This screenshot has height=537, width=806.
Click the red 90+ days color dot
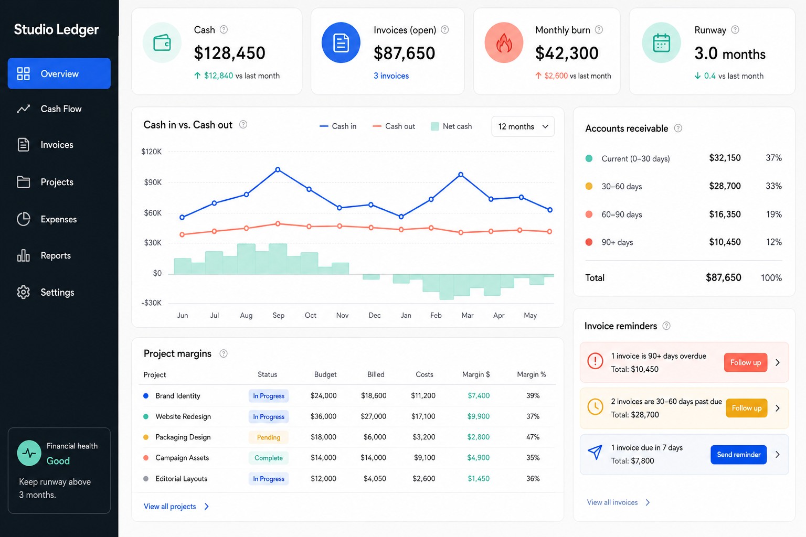[x=589, y=242]
